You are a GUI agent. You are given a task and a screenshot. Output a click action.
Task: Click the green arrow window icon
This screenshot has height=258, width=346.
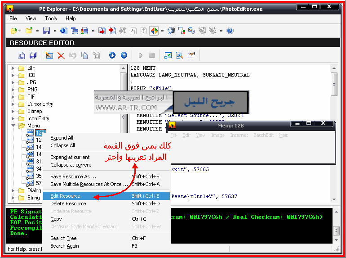168,55
